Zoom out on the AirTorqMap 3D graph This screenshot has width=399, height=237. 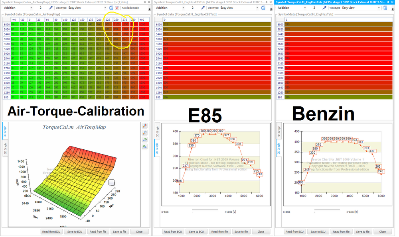pyautogui.click(x=145, y=133)
